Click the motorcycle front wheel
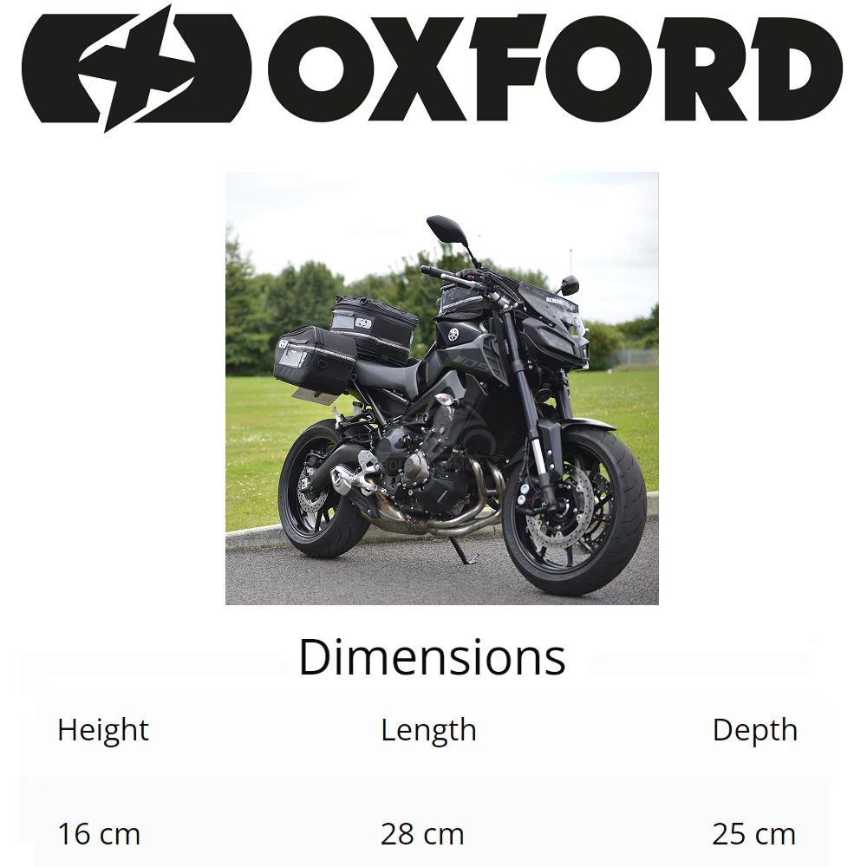 coord(575,512)
